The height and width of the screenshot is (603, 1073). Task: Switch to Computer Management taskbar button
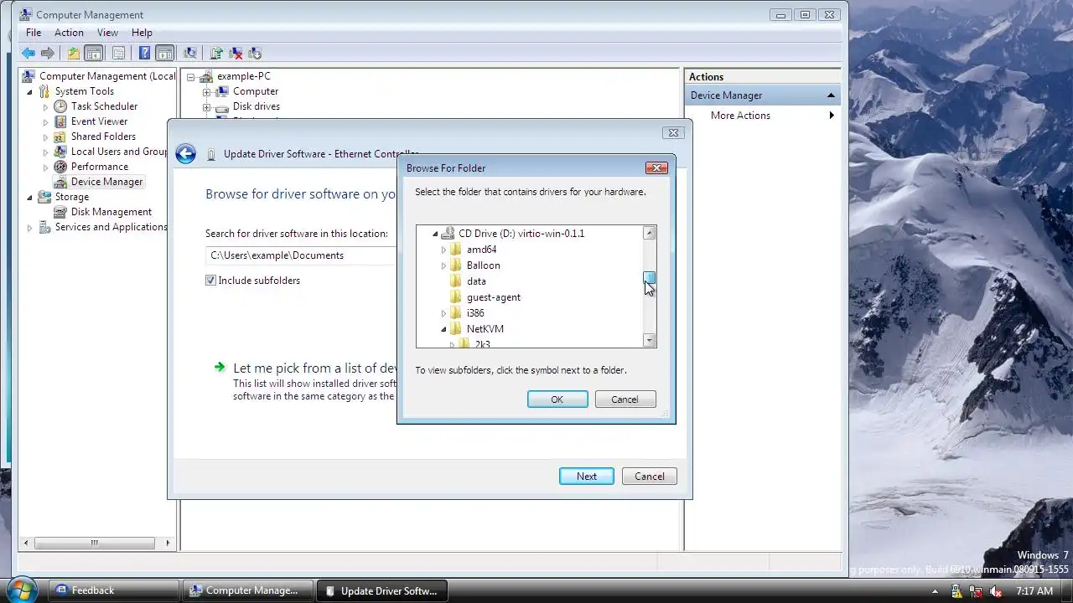coord(247,590)
